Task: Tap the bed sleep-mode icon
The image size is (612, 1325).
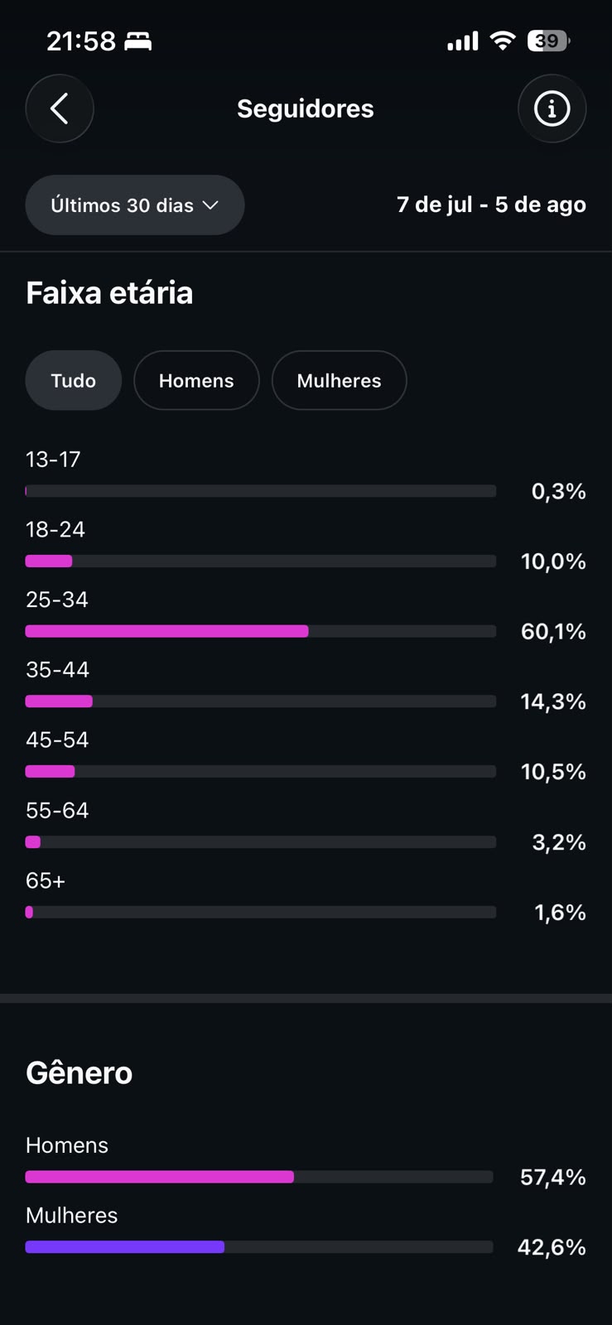Action: pos(138,41)
